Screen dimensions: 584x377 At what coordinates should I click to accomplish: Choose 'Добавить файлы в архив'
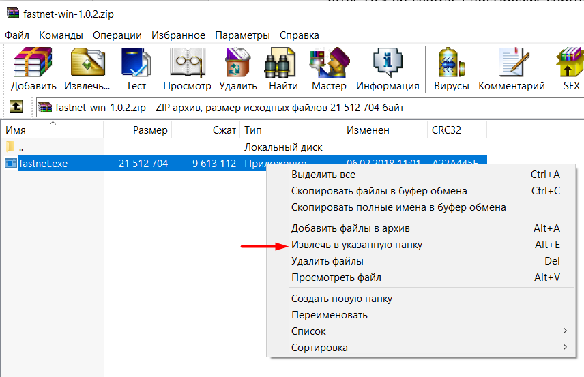pos(422,228)
